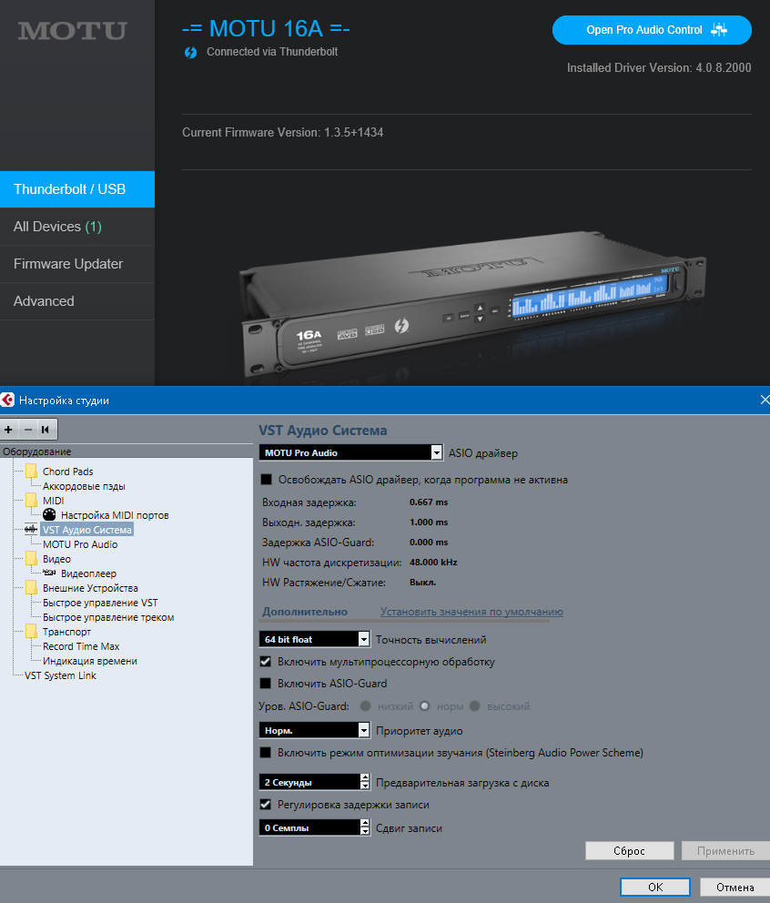Image resolution: width=770 pixels, height=903 pixels.
Task: Select the VST Аудио Система tree item
Action: [87, 529]
